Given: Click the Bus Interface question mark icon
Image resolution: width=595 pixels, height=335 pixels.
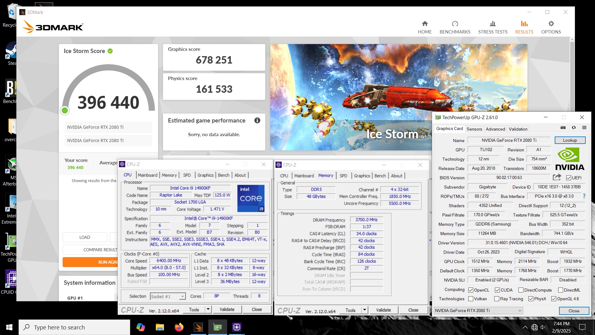Looking at the screenshot, I should pyautogui.click(x=584, y=196).
